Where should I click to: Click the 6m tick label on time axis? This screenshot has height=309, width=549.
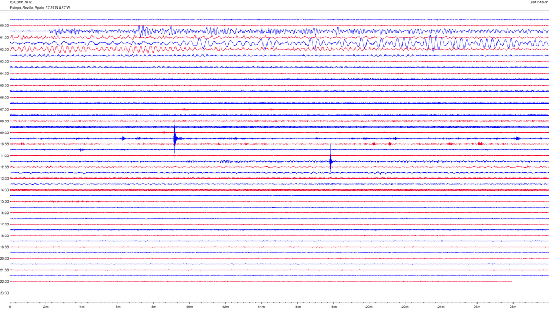click(x=118, y=307)
